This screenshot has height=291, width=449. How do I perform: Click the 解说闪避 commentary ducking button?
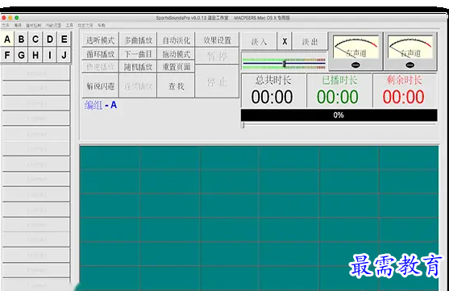point(100,85)
